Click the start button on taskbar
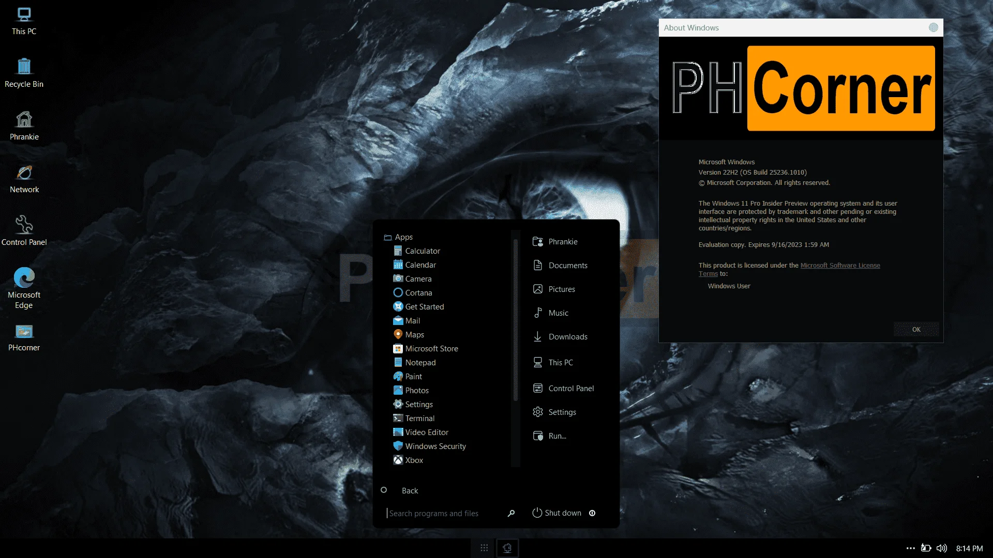 pyautogui.click(x=507, y=548)
